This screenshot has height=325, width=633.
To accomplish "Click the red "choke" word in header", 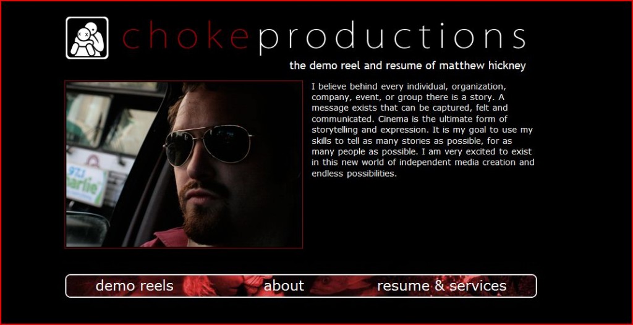I will [185, 38].
